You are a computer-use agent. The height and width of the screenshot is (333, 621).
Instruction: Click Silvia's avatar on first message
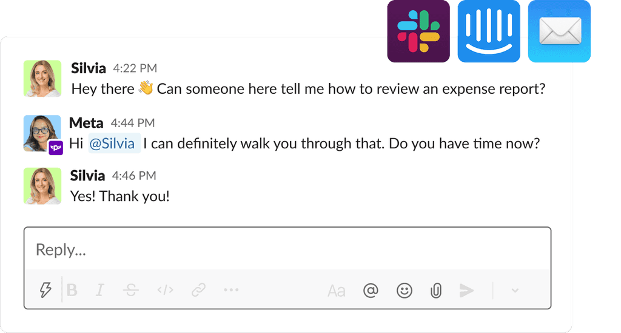tap(42, 79)
